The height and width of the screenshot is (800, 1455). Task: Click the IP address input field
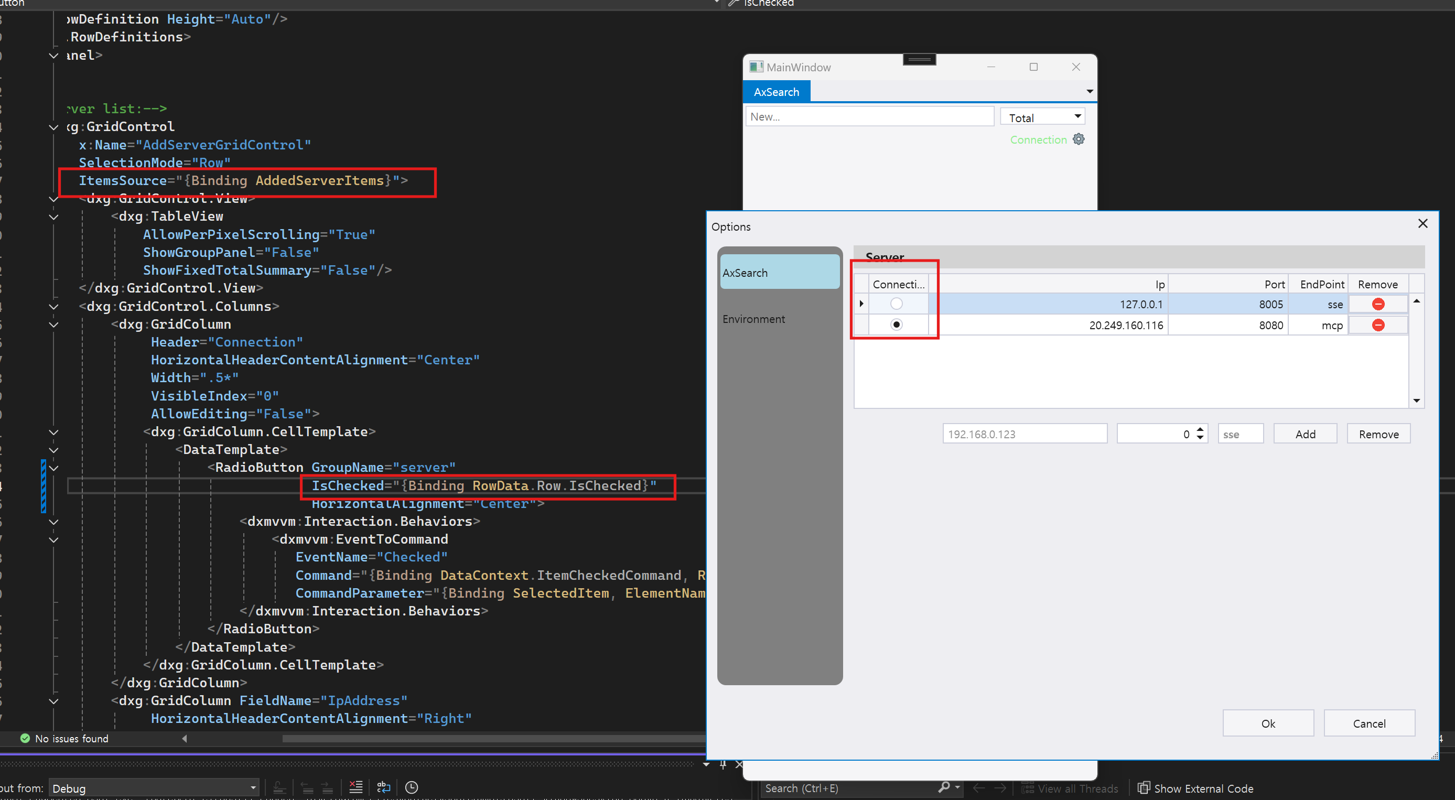tap(1024, 434)
